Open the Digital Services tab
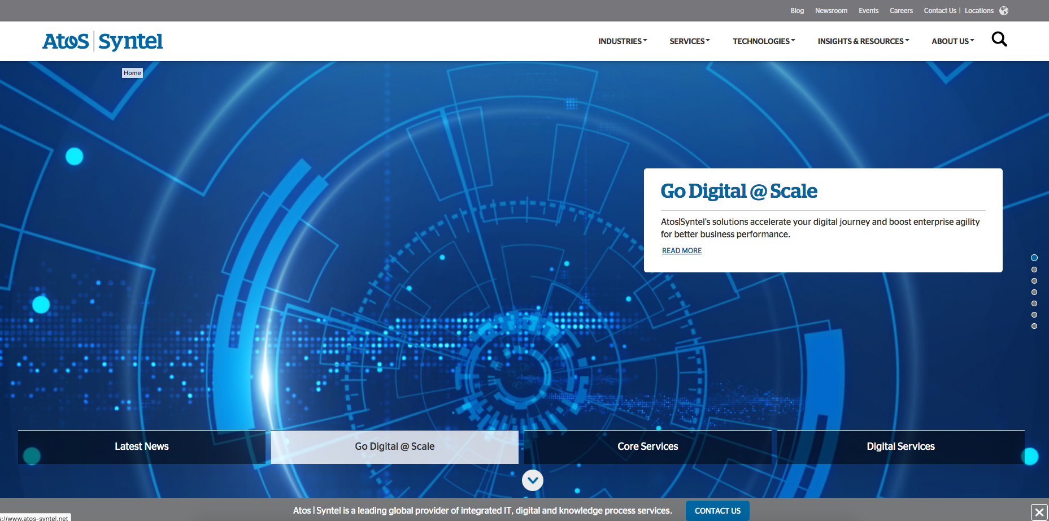Image resolution: width=1049 pixels, height=521 pixels. tap(901, 447)
